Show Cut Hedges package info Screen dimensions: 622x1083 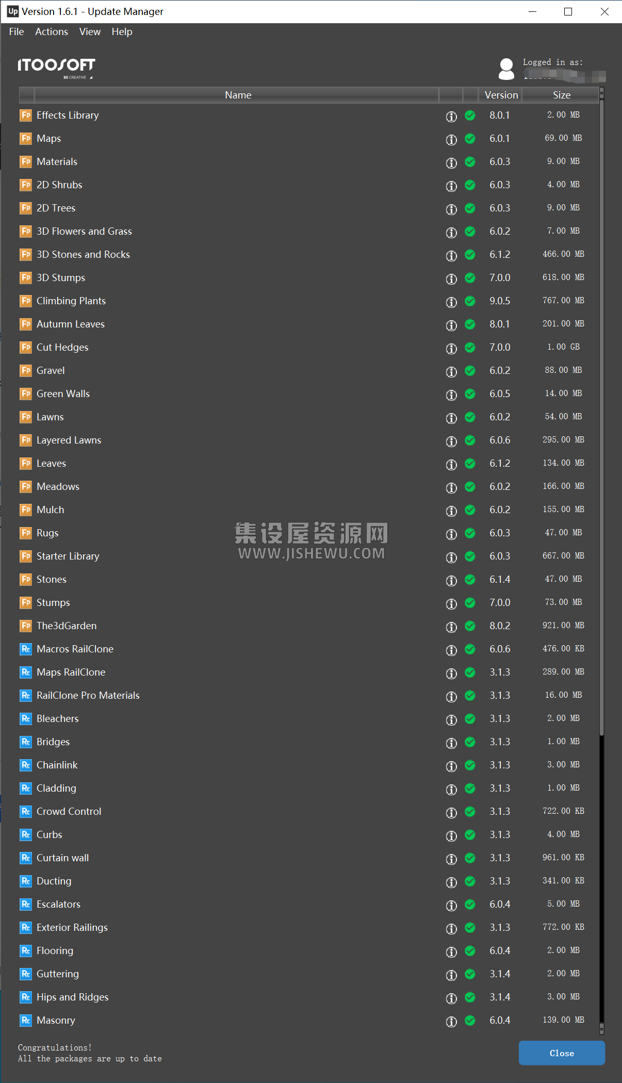tap(451, 348)
